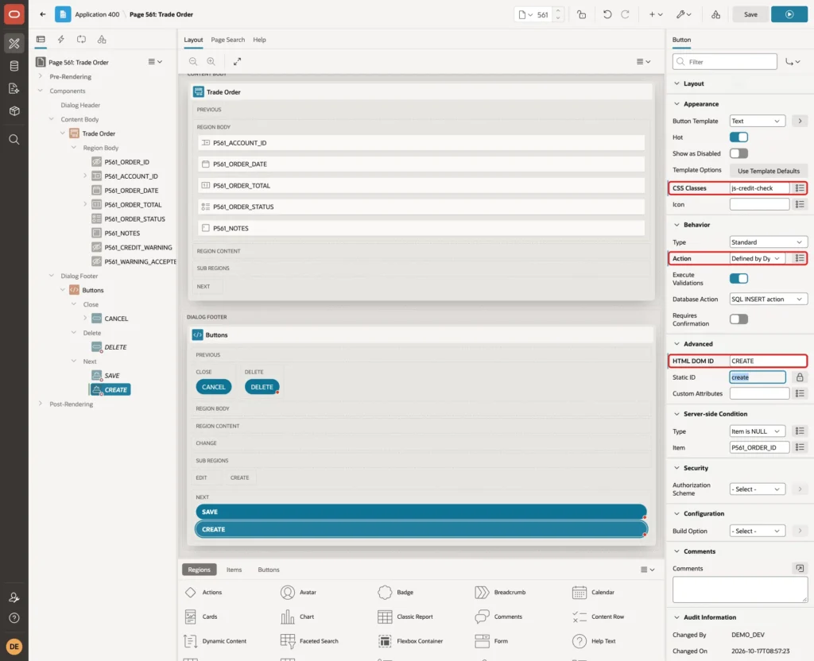This screenshot has width=814, height=661.
Task: Open the Authorization Scheme select list
Action: coord(757,489)
